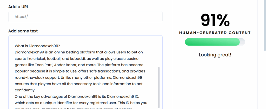Click the page scrollbar at right edge
Screen dimensions: 266x109
265,26
